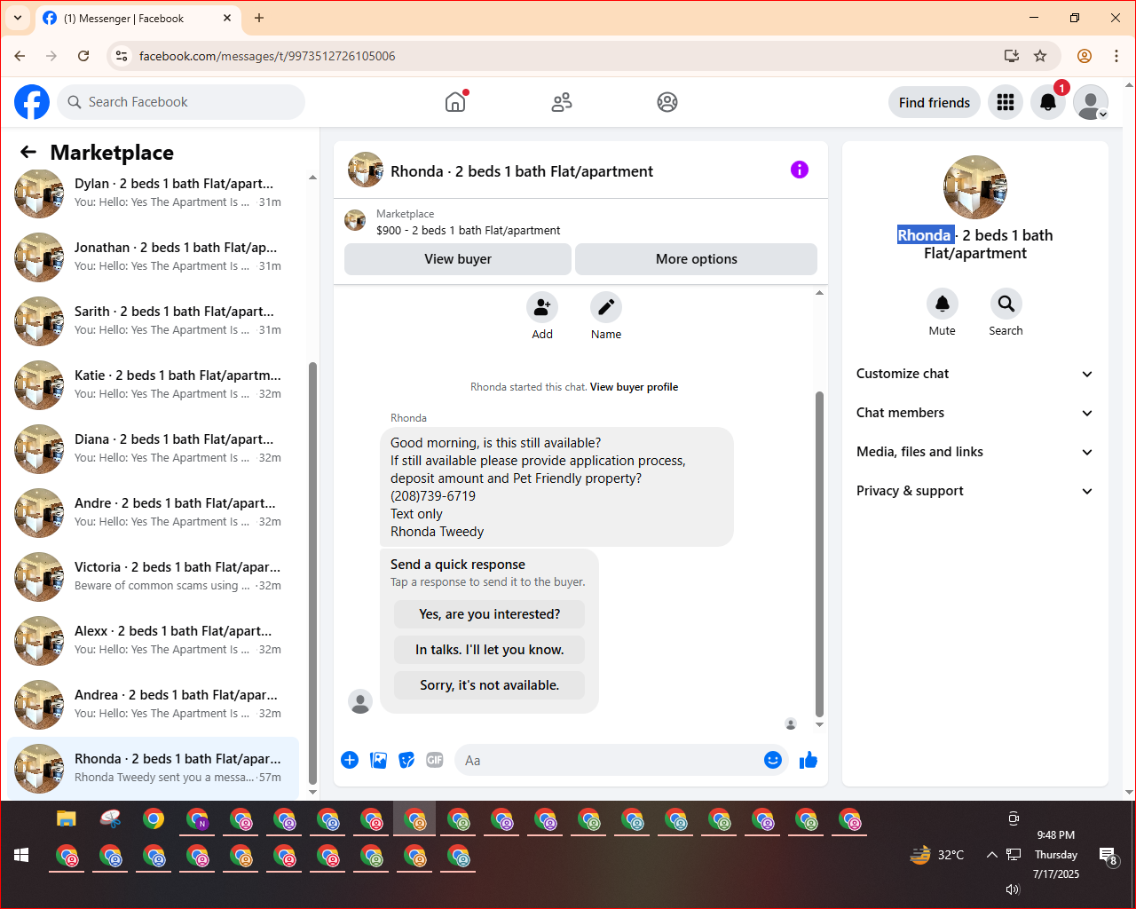Open the View buyer profile link
This screenshot has height=909, width=1136.
point(634,387)
